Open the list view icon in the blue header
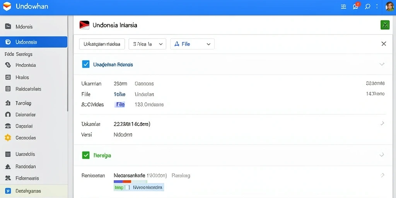The height and width of the screenshot is (198, 396). click(343, 7)
